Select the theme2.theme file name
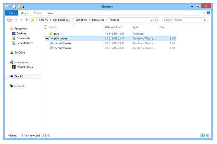 click(62, 48)
